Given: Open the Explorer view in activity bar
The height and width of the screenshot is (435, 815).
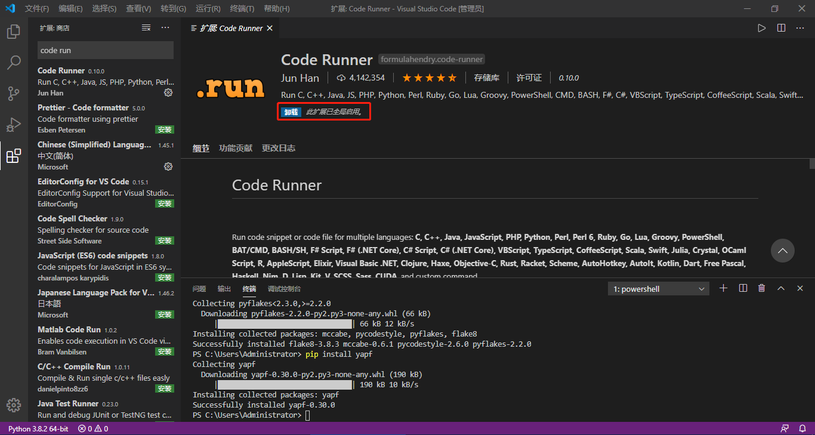Looking at the screenshot, I should click(x=13, y=32).
